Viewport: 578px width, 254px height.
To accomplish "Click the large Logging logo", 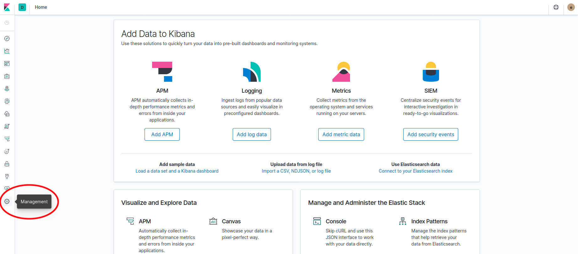I will pyautogui.click(x=252, y=72).
